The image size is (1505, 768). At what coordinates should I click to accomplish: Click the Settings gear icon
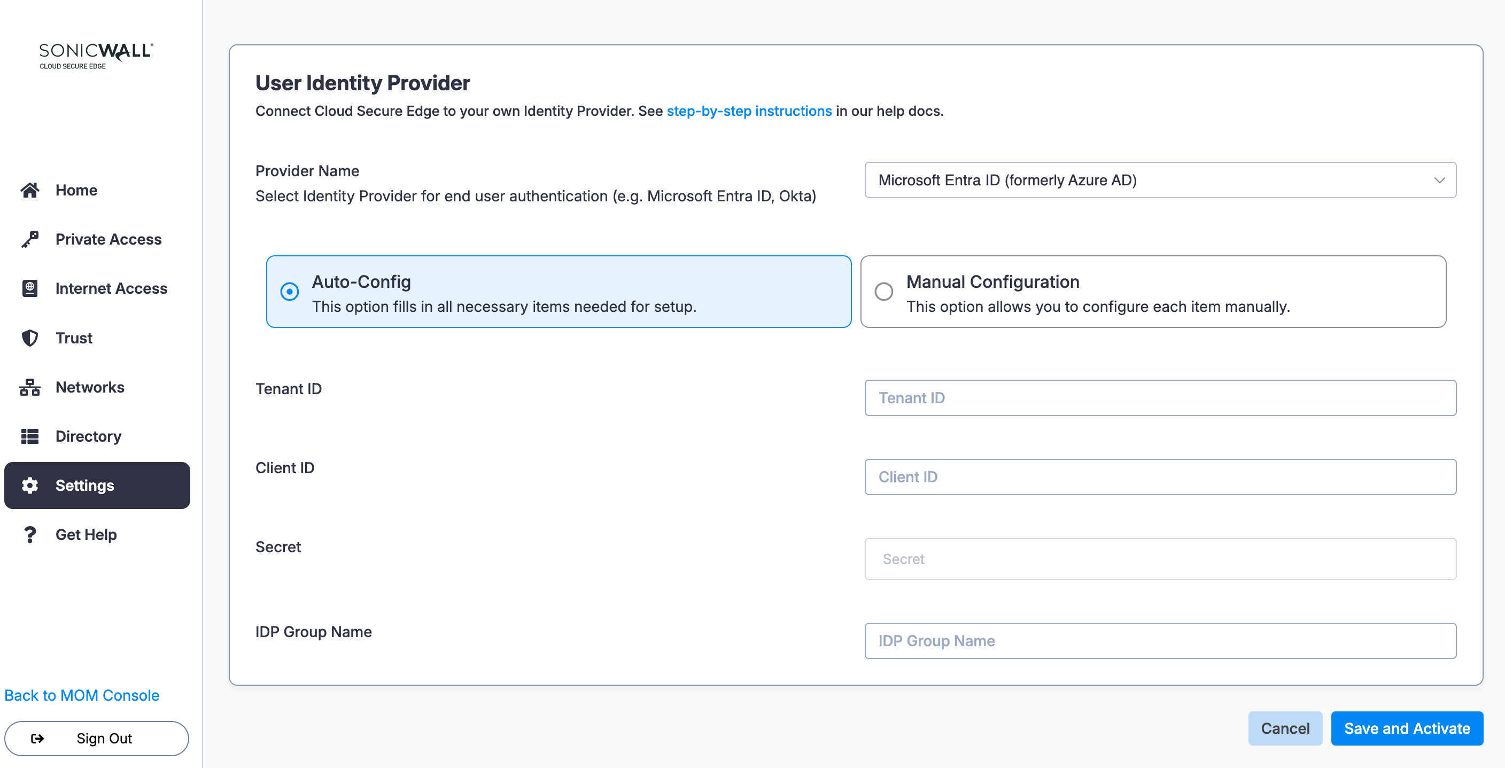click(x=30, y=485)
